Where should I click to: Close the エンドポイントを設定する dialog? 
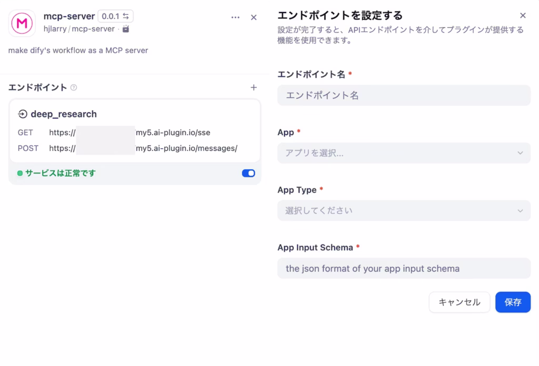point(522,16)
